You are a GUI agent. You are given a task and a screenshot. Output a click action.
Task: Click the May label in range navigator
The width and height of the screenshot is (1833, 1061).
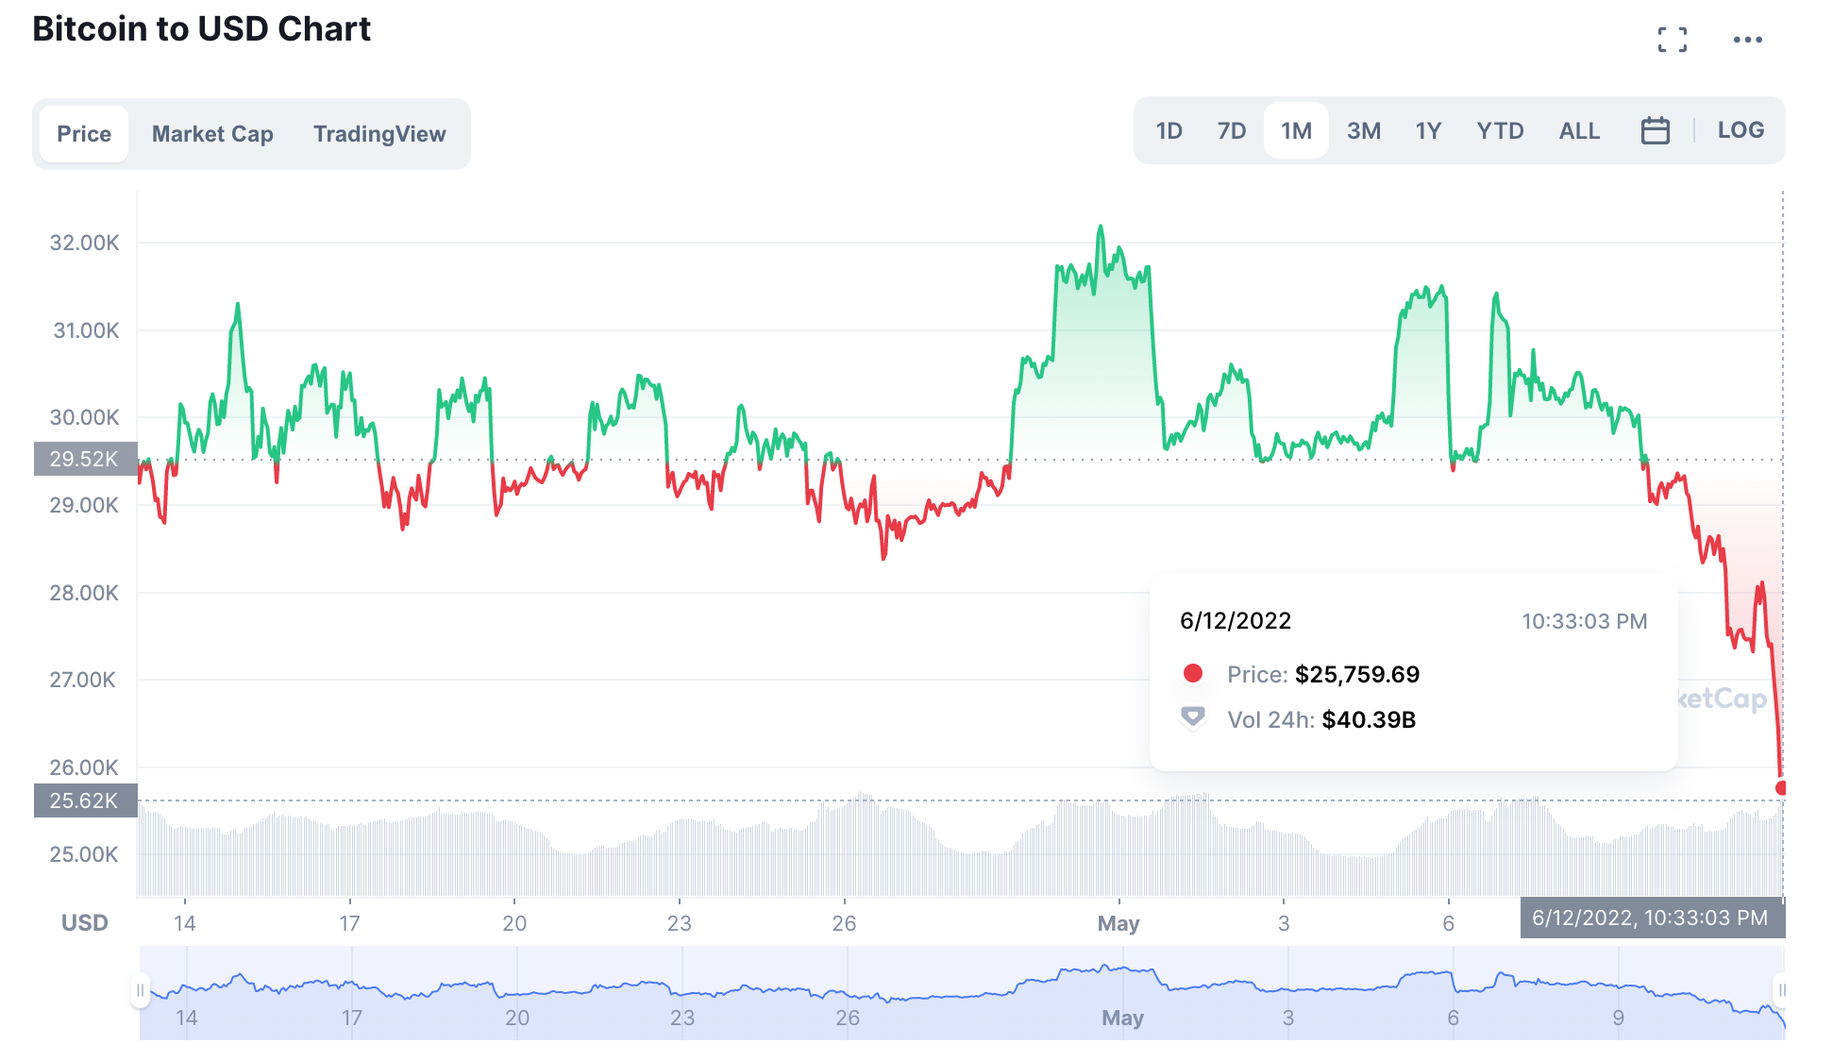[1122, 1018]
